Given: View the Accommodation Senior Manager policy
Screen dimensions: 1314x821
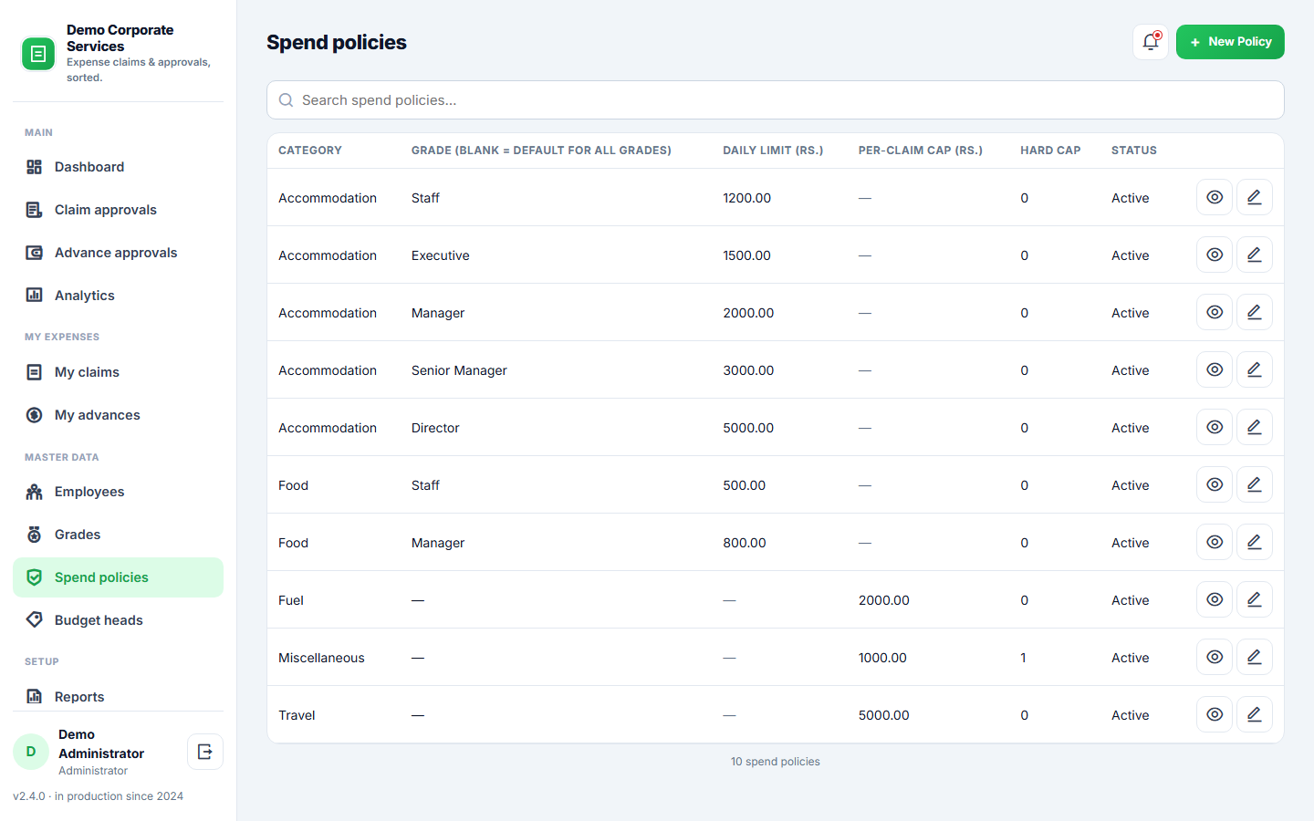Looking at the screenshot, I should coord(1215,369).
